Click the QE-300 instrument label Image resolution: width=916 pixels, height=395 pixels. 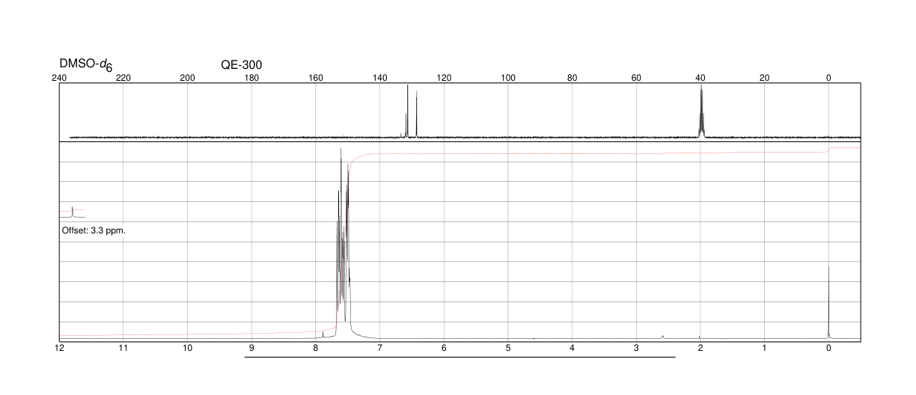pyautogui.click(x=242, y=65)
